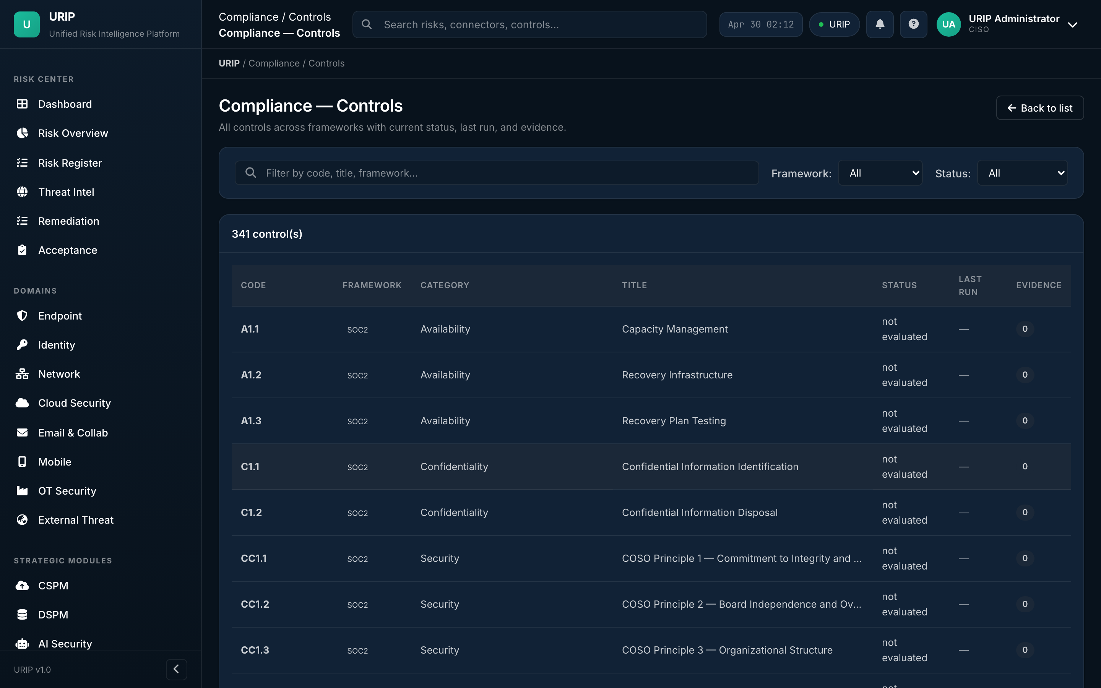The image size is (1101, 688).
Task: Click the AI Security robot icon
Action: (22, 643)
